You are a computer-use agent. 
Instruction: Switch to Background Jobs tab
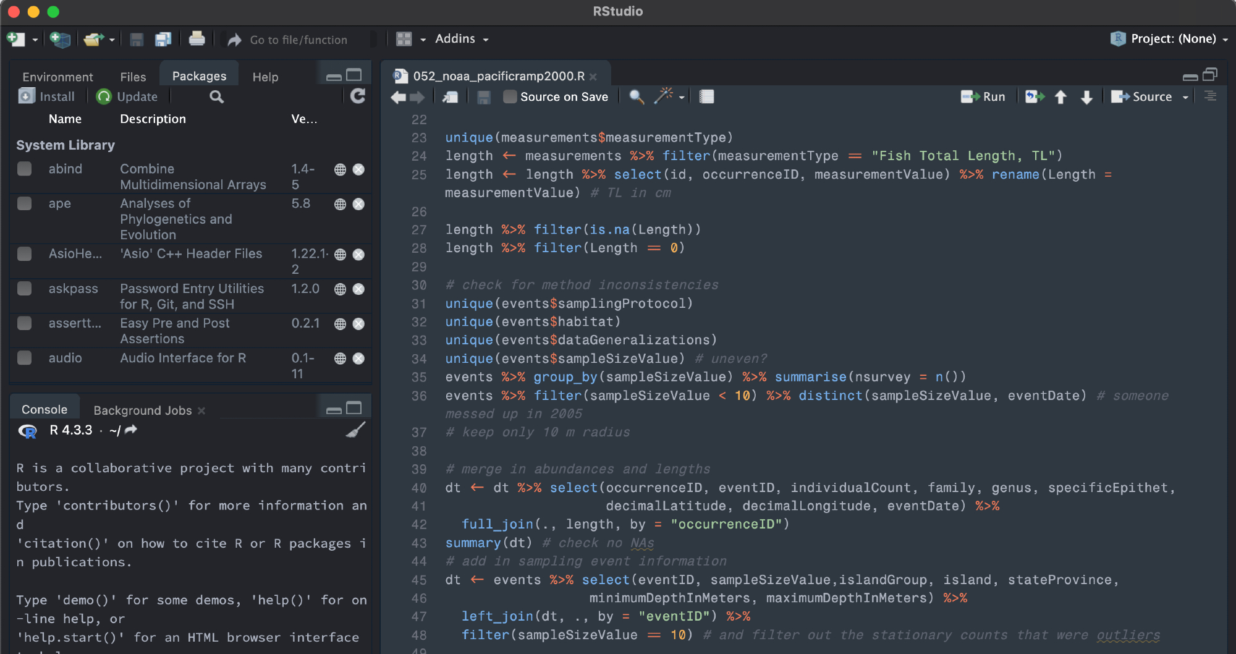(142, 410)
